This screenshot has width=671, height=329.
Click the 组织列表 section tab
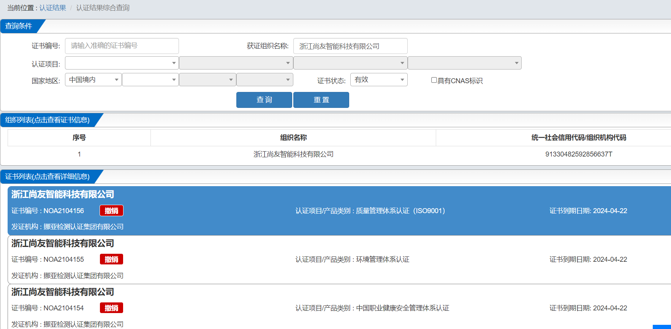(47, 120)
